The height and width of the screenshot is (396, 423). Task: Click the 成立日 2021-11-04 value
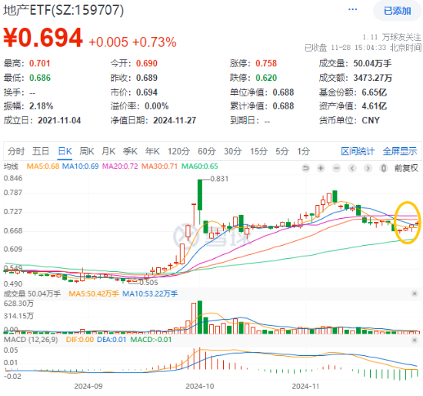[x=59, y=120]
